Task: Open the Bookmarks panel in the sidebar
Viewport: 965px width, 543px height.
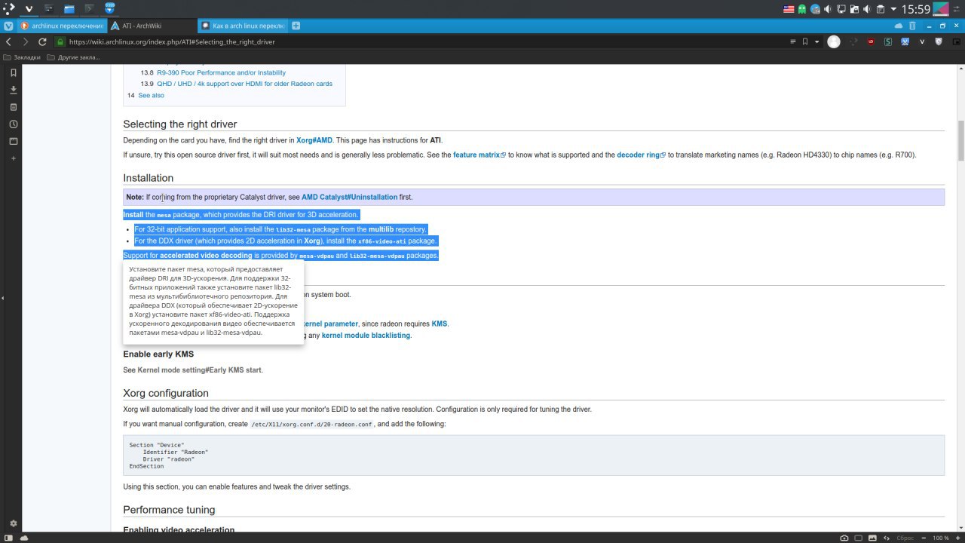Action: [x=14, y=72]
